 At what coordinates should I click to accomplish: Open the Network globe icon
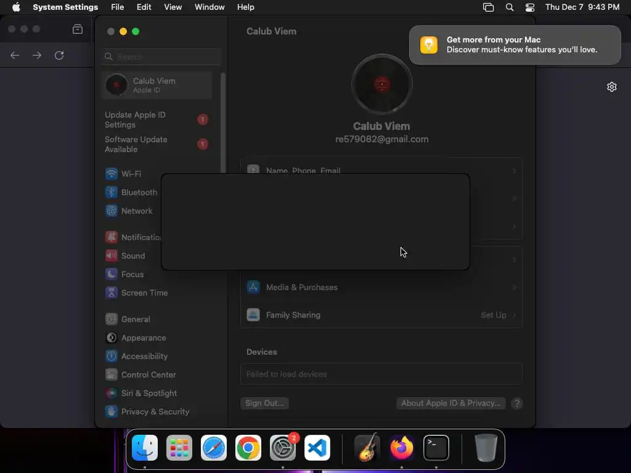point(112,211)
